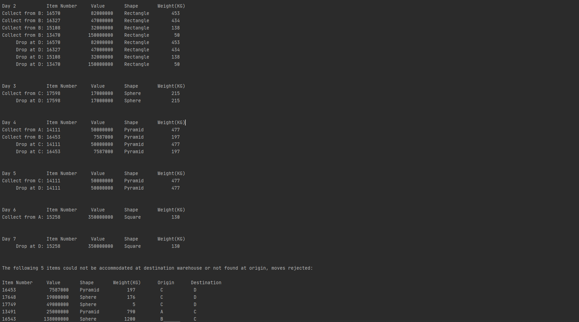
Task: Click the Destination column header
Action: coord(206,282)
